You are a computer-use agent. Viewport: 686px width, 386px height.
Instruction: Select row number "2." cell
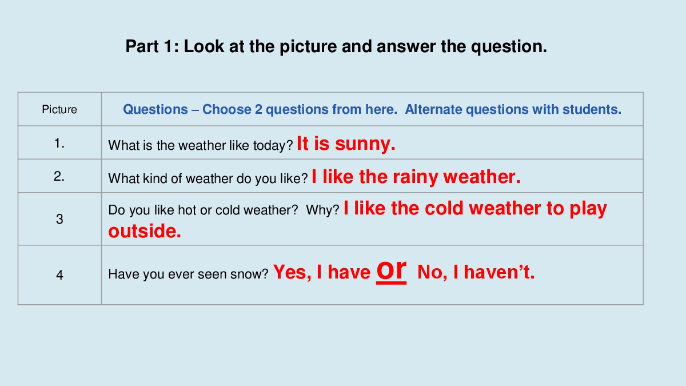(59, 177)
